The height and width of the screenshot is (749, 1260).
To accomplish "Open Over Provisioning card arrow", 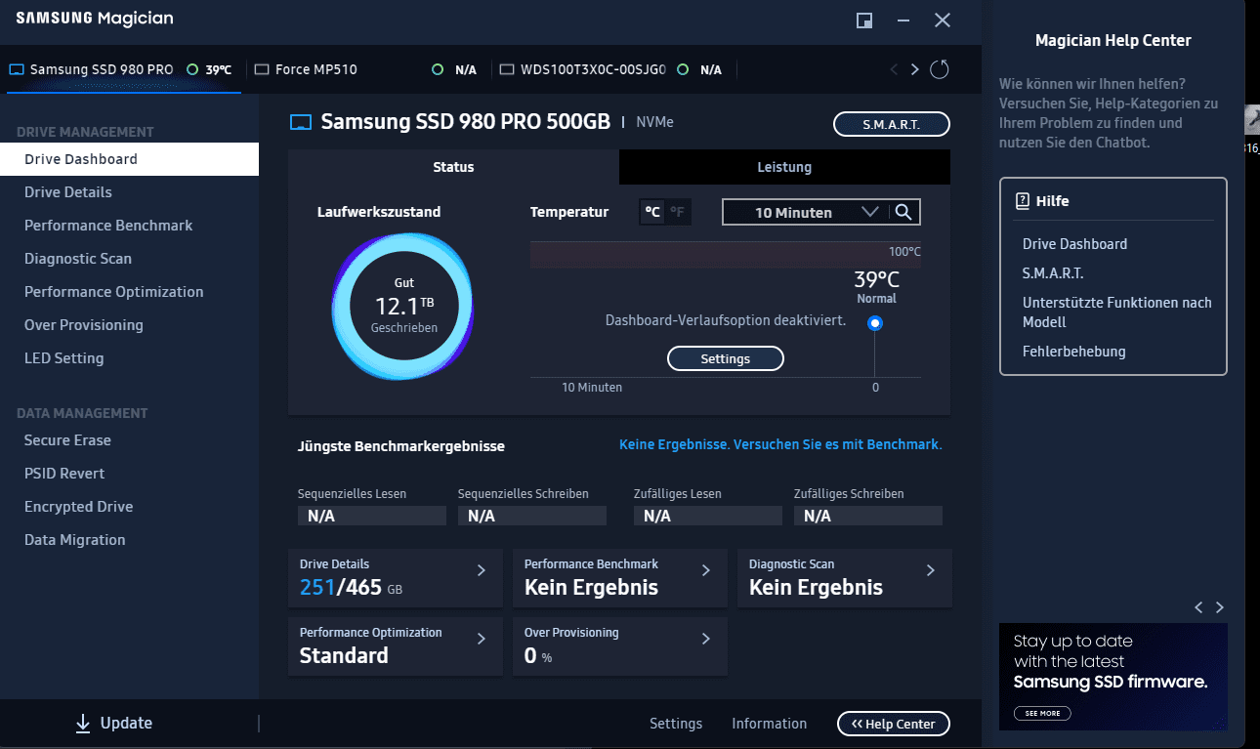I will pyautogui.click(x=705, y=639).
